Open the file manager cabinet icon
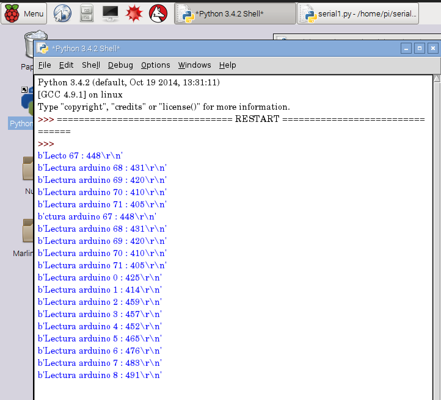441x400 pixels. point(87,13)
